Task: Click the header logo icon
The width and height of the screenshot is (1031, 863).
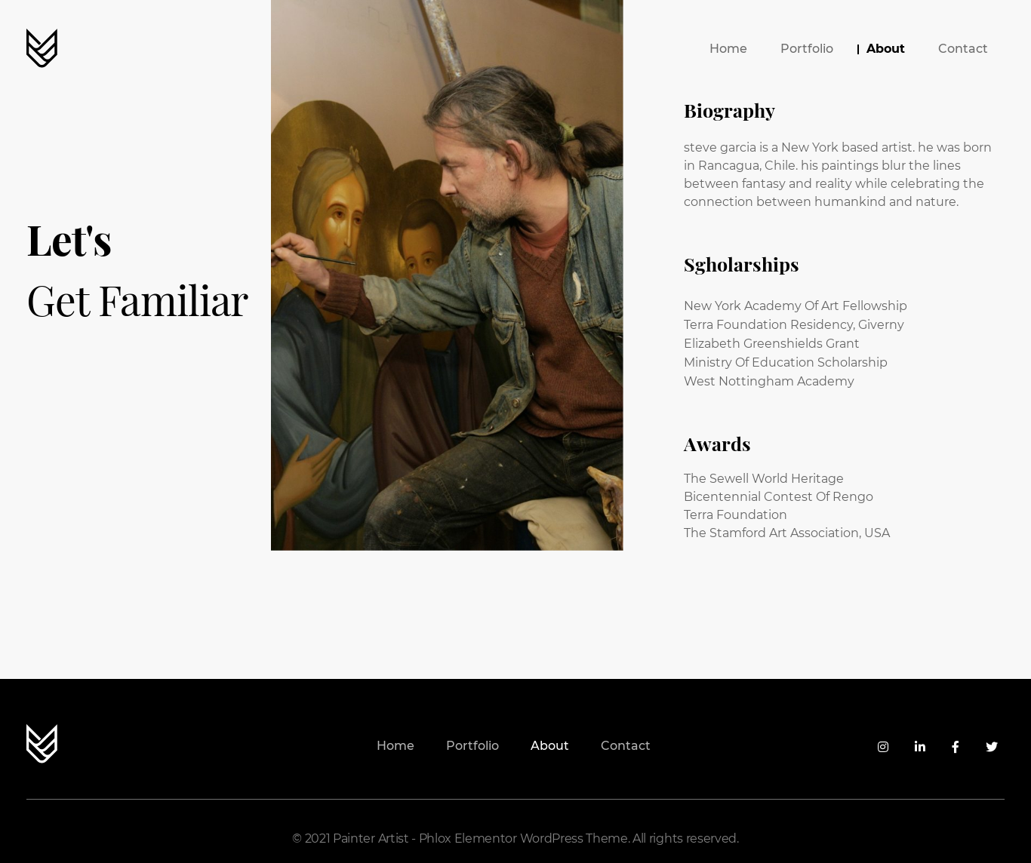Action: [x=42, y=48]
